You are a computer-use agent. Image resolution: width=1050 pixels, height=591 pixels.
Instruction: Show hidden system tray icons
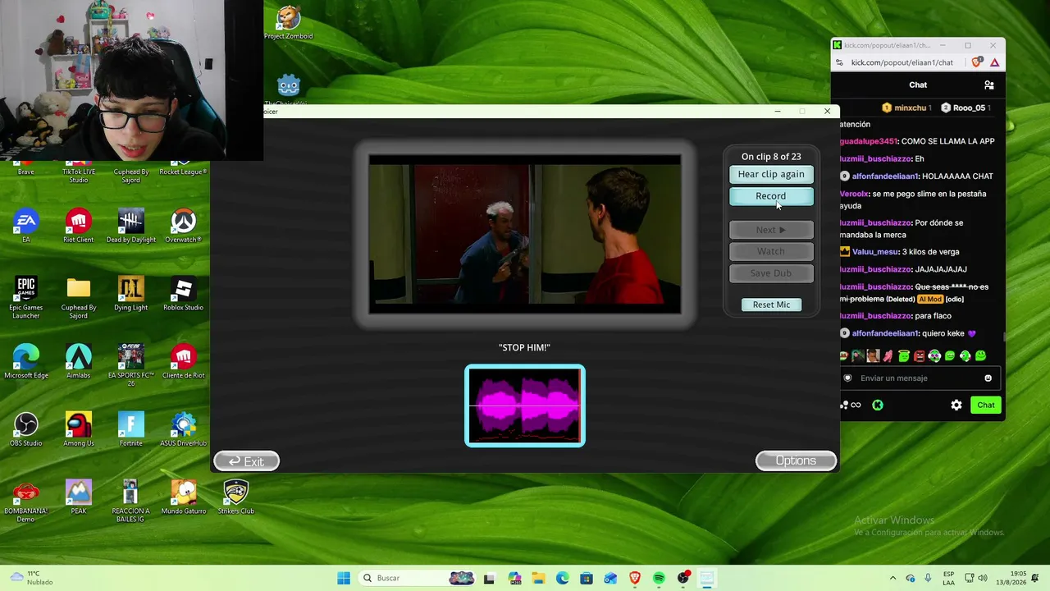coord(893,578)
